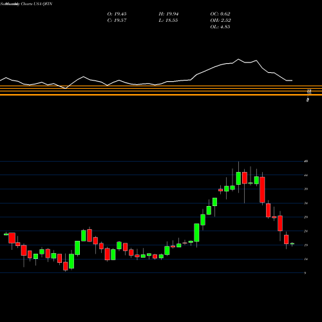Click the price axis label 9
This screenshot has width=322, height=322.
(305, 273)
